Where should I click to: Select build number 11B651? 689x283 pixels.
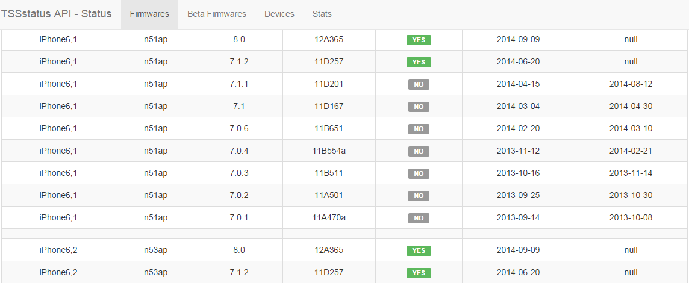point(329,128)
